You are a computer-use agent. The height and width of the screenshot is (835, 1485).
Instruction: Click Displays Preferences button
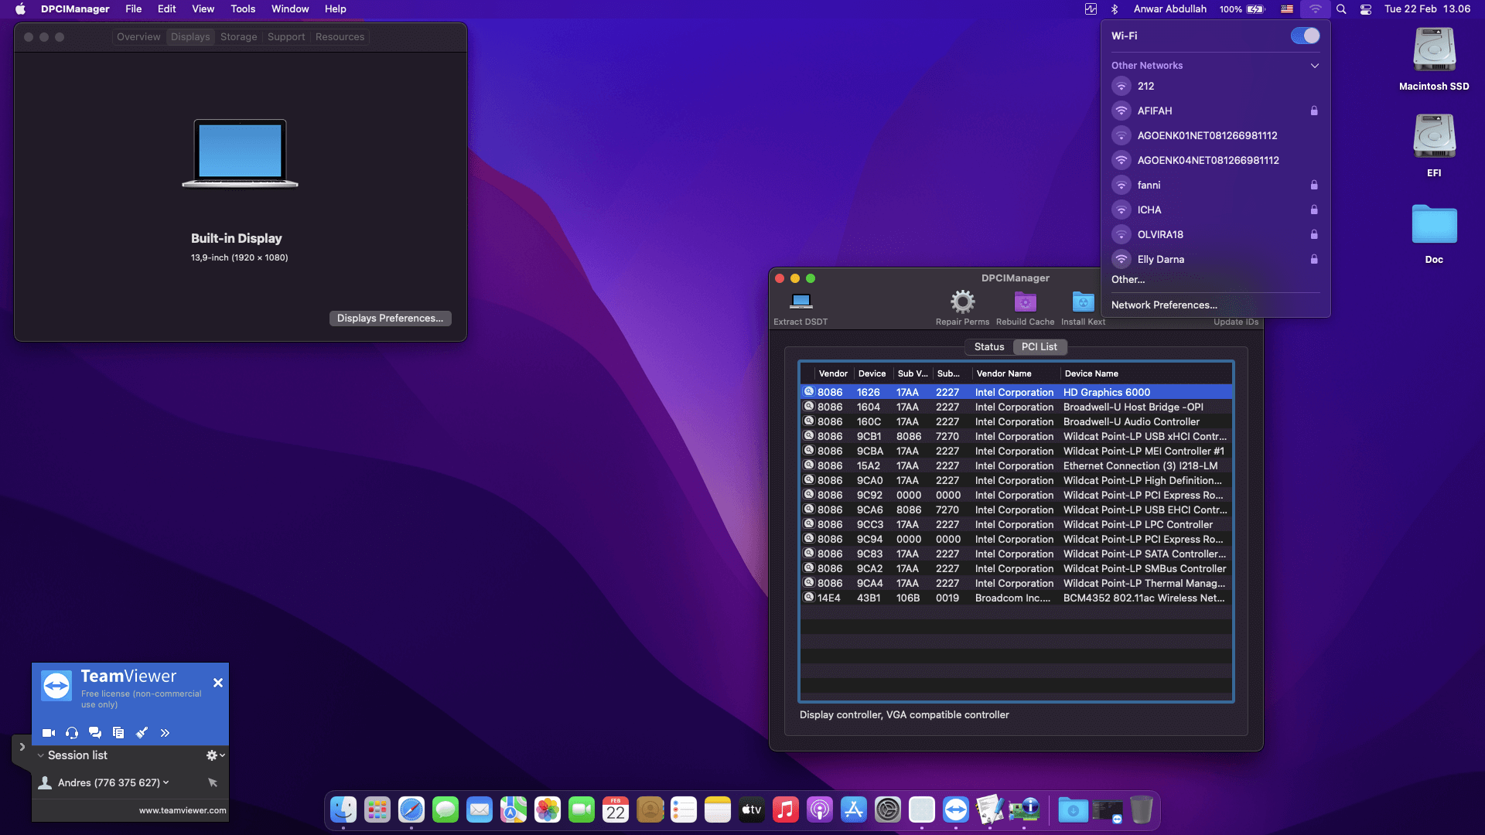click(390, 319)
